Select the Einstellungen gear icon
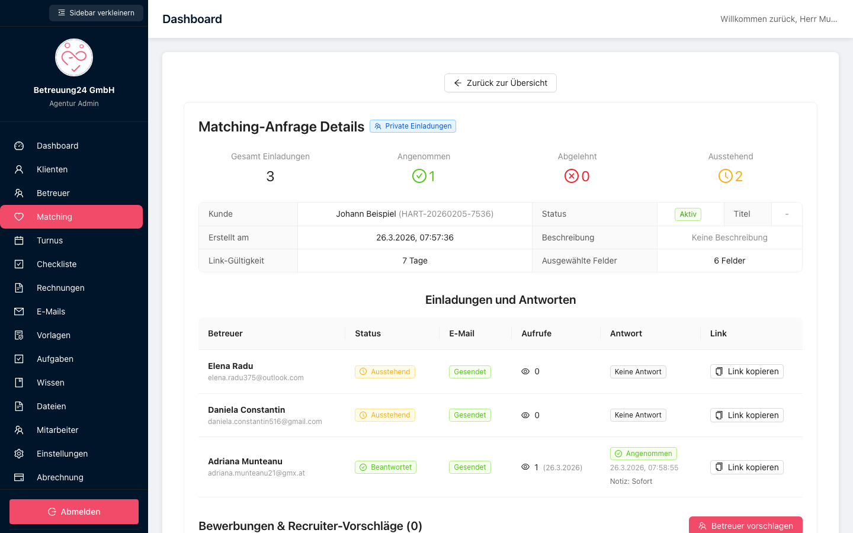The height and width of the screenshot is (533, 853). pyautogui.click(x=19, y=454)
